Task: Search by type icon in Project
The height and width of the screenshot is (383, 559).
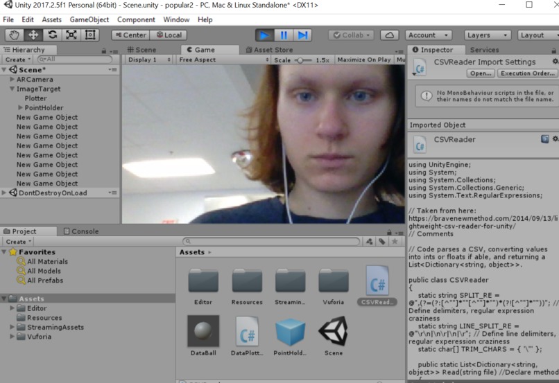Action: 370,242
